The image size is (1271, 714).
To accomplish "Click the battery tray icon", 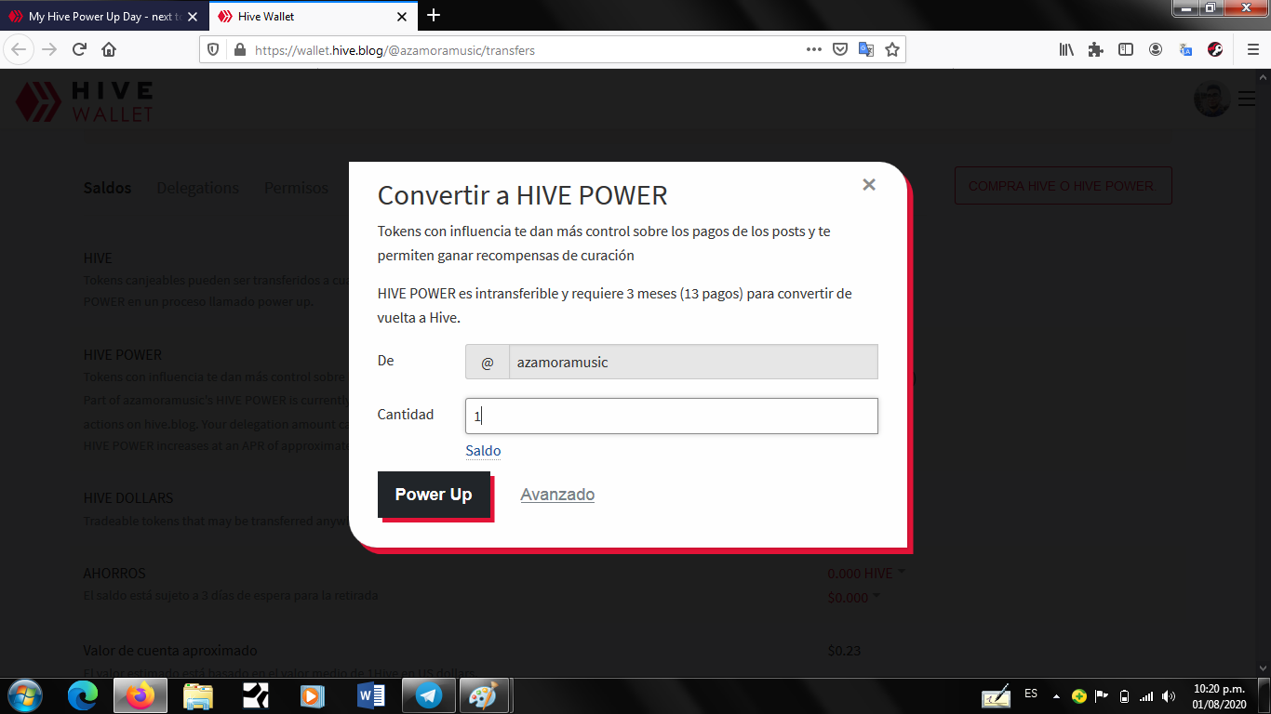I will (1124, 695).
